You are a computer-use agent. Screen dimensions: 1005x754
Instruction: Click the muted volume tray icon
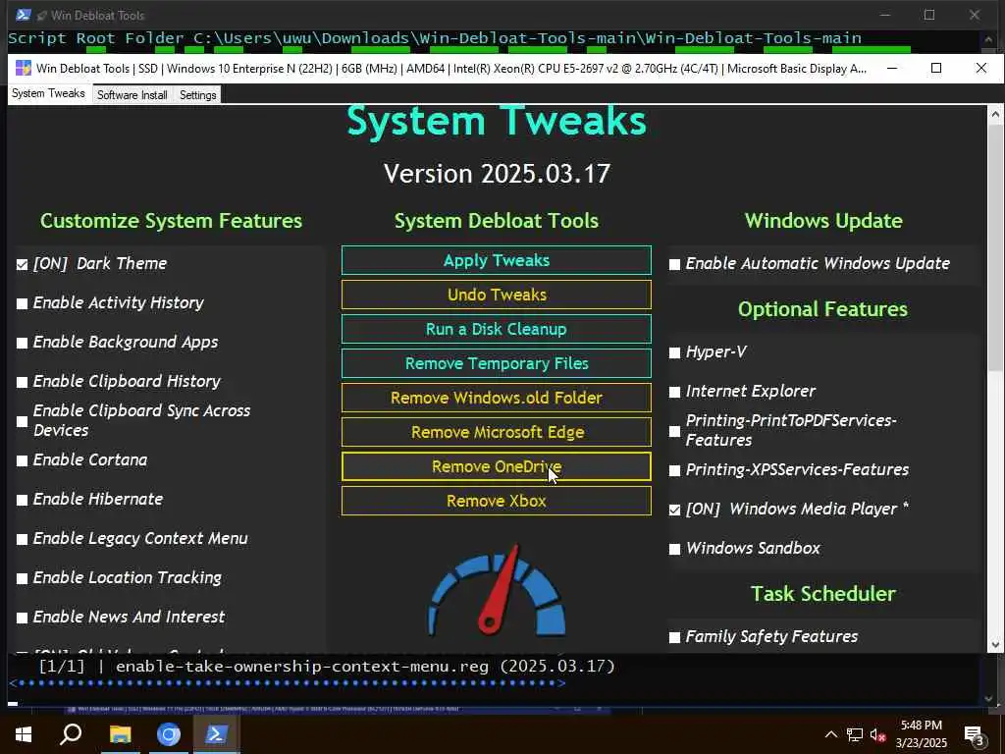pyautogui.click(x=876, y=734)
